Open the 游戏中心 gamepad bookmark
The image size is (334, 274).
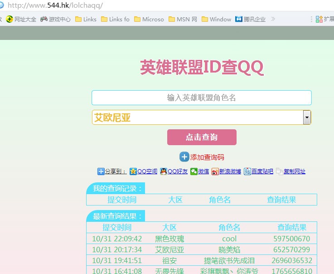point(55,19)
